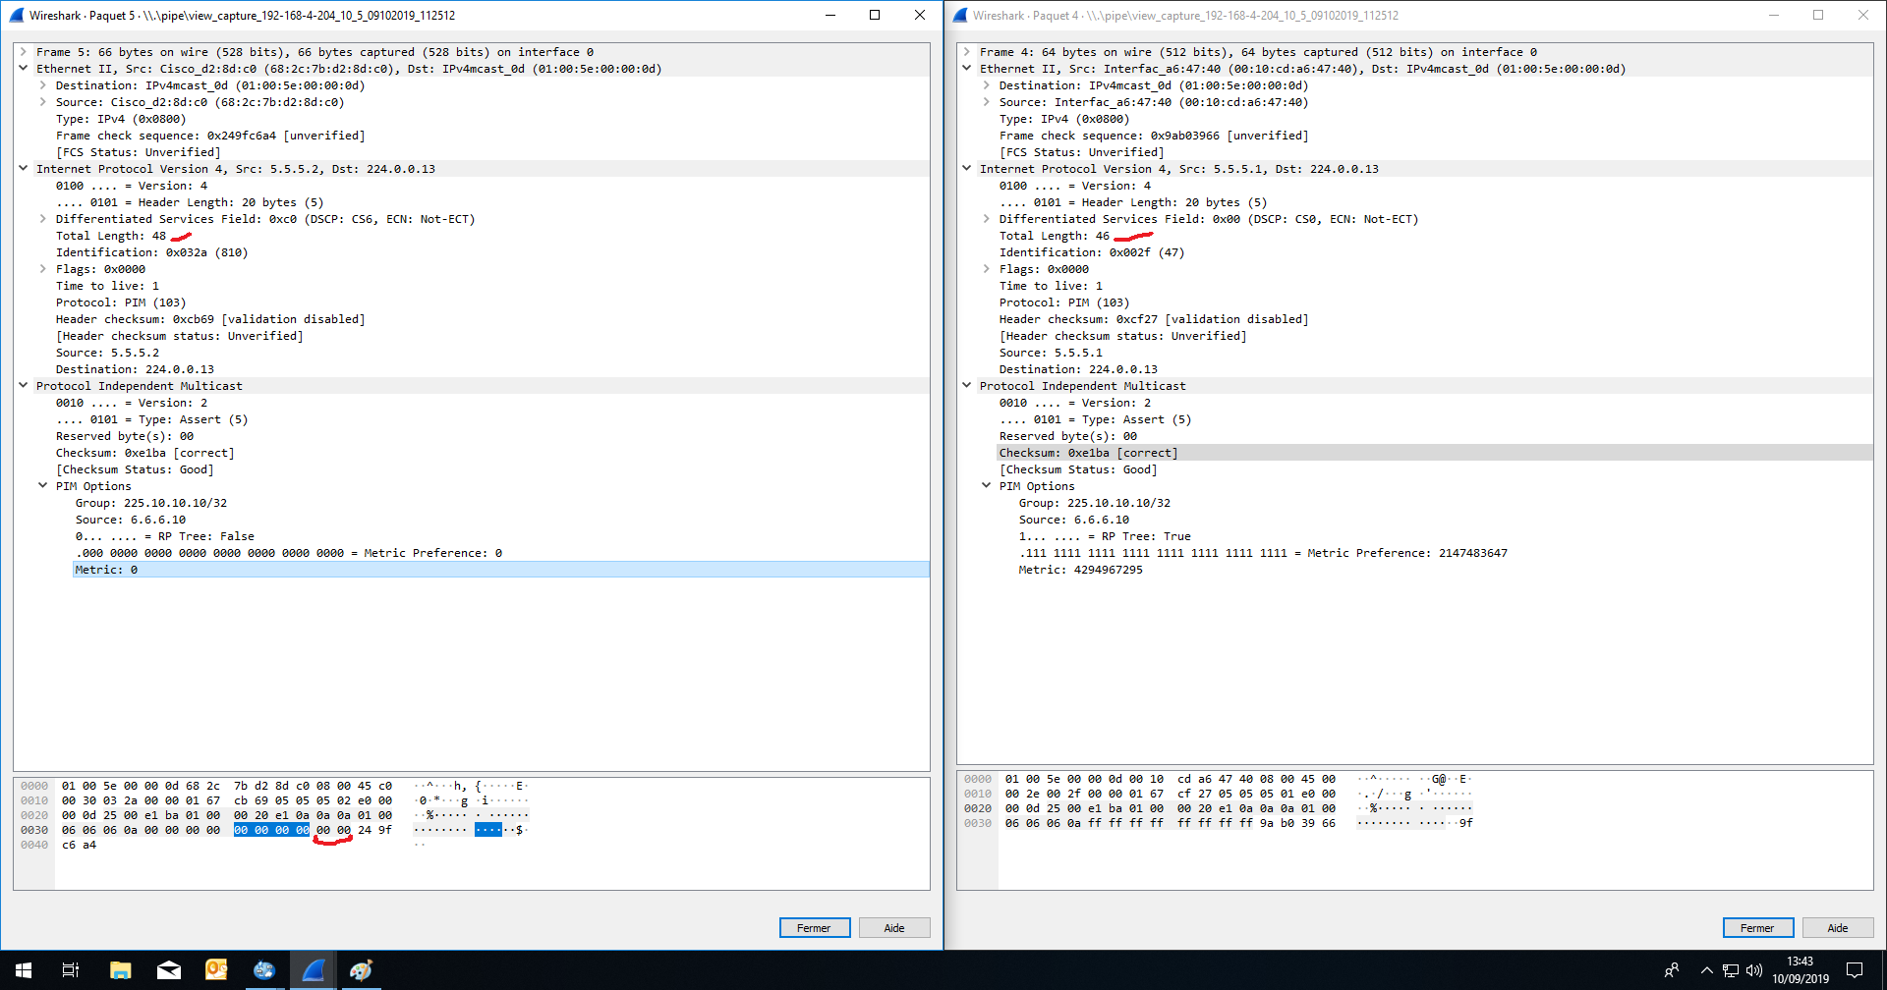Collapse Internet Protocol Version 4 Src 5.5.5.1

[x=966, y=169]
